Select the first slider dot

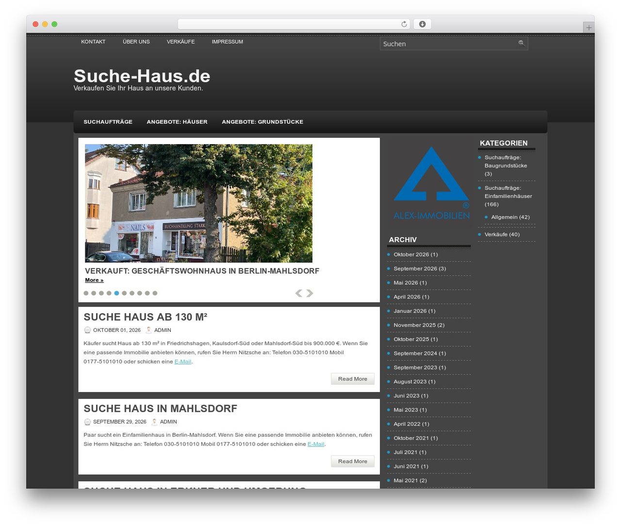[x=86, y=293]
